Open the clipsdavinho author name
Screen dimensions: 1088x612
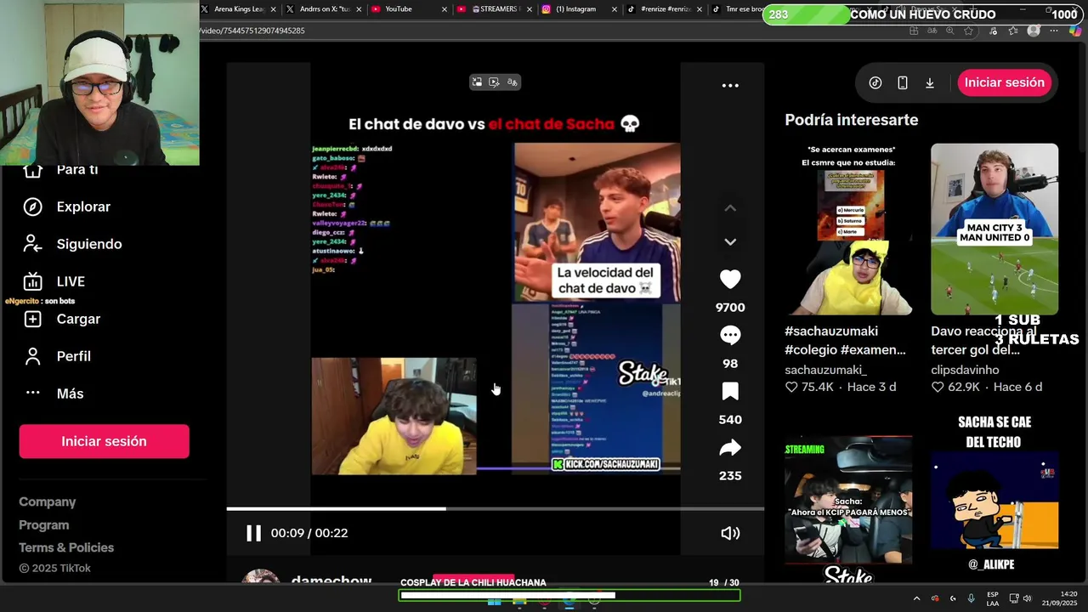pyautogui.click(x=965, y=370)
